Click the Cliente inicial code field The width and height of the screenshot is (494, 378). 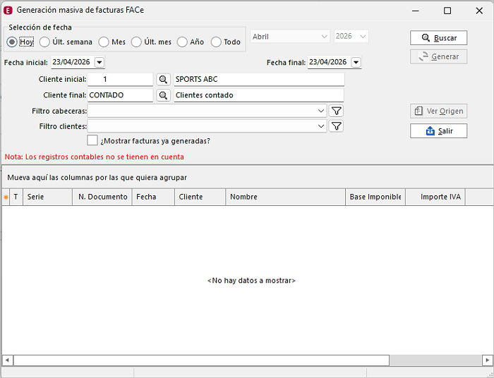tap(120, 79)
